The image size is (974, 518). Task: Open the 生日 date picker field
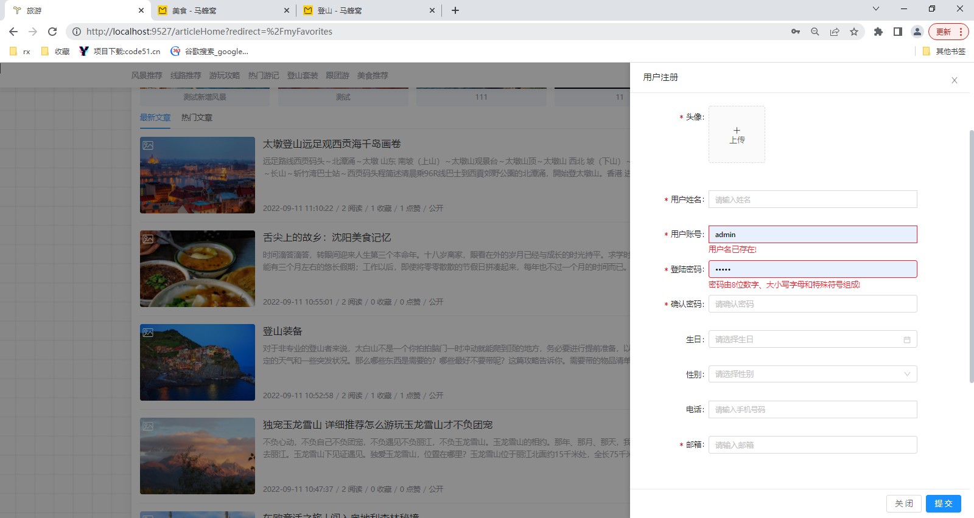813,339
